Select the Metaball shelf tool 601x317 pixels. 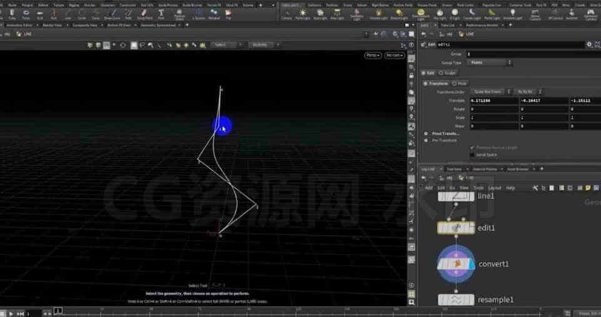point(213,14)
